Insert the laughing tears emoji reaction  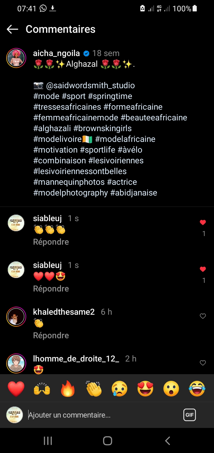197,389
